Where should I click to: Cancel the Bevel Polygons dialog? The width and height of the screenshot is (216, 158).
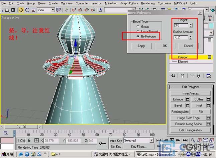[x=189, y=46]
